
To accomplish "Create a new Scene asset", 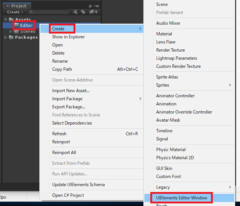I will pos(189,4).
